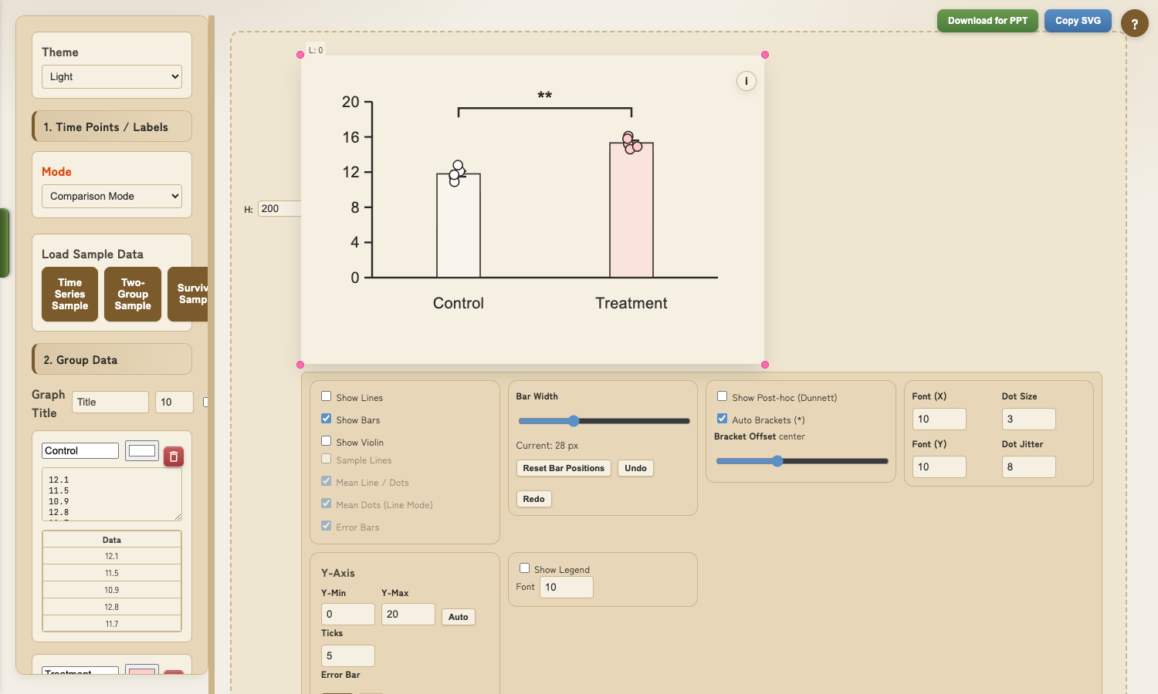The width and height of the screenshot is (1158, 694).
Task: Uncheck Auto Brackets option
Action: (x=723, y=419)
